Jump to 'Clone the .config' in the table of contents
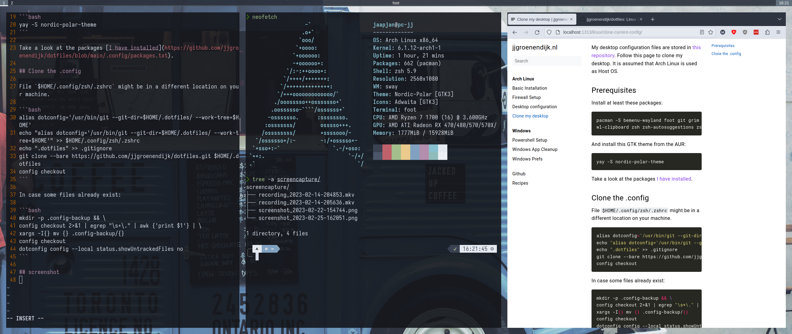Viewport: 792px width, 334px height. tap(726, 54)
